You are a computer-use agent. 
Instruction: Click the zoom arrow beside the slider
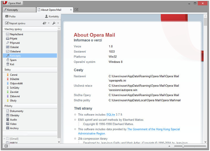(169, 146)
